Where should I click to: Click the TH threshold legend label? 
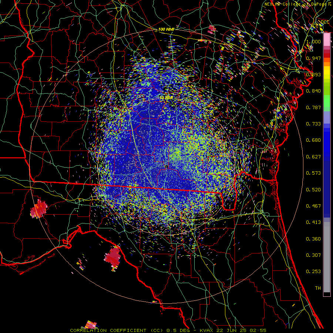pos(318,288)
